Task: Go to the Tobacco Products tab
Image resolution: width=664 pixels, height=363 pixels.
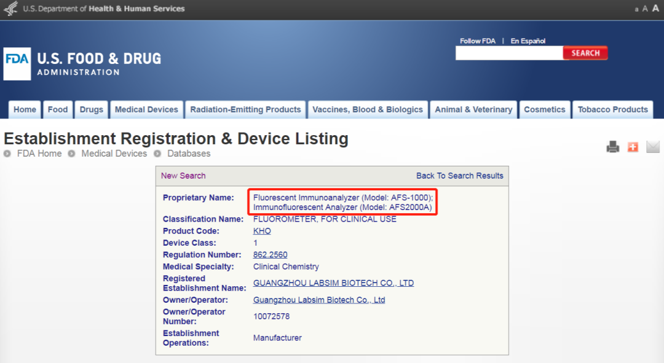Action: tap(612, 110)
